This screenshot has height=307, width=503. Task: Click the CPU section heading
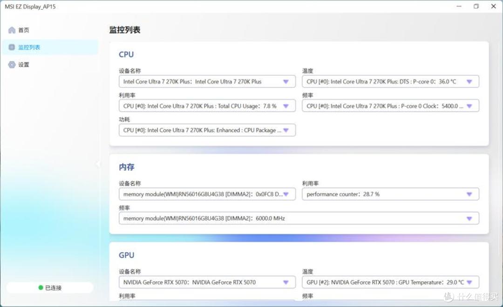pos(126,54)
